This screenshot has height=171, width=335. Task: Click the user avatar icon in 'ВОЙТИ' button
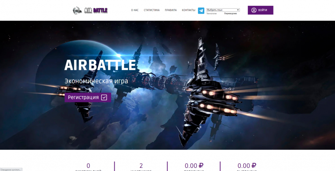[253, 10]
